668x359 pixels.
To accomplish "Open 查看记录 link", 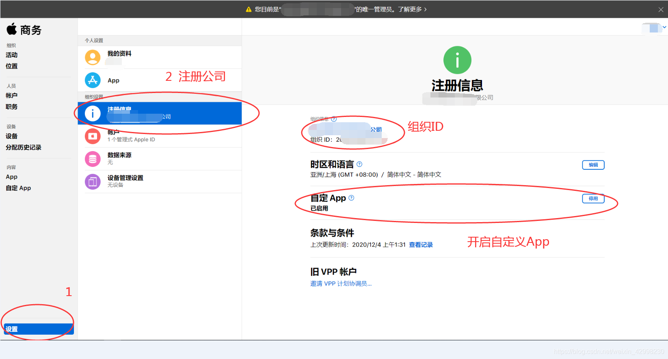I will pos(421,244).
